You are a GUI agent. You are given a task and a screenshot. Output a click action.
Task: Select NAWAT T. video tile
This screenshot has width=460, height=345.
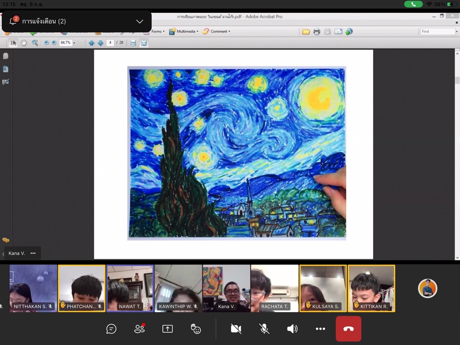130,288
